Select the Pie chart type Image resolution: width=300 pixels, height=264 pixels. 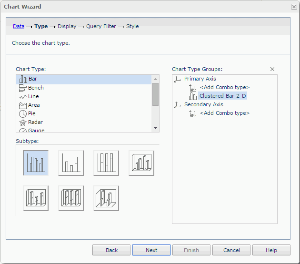[84, 113]
